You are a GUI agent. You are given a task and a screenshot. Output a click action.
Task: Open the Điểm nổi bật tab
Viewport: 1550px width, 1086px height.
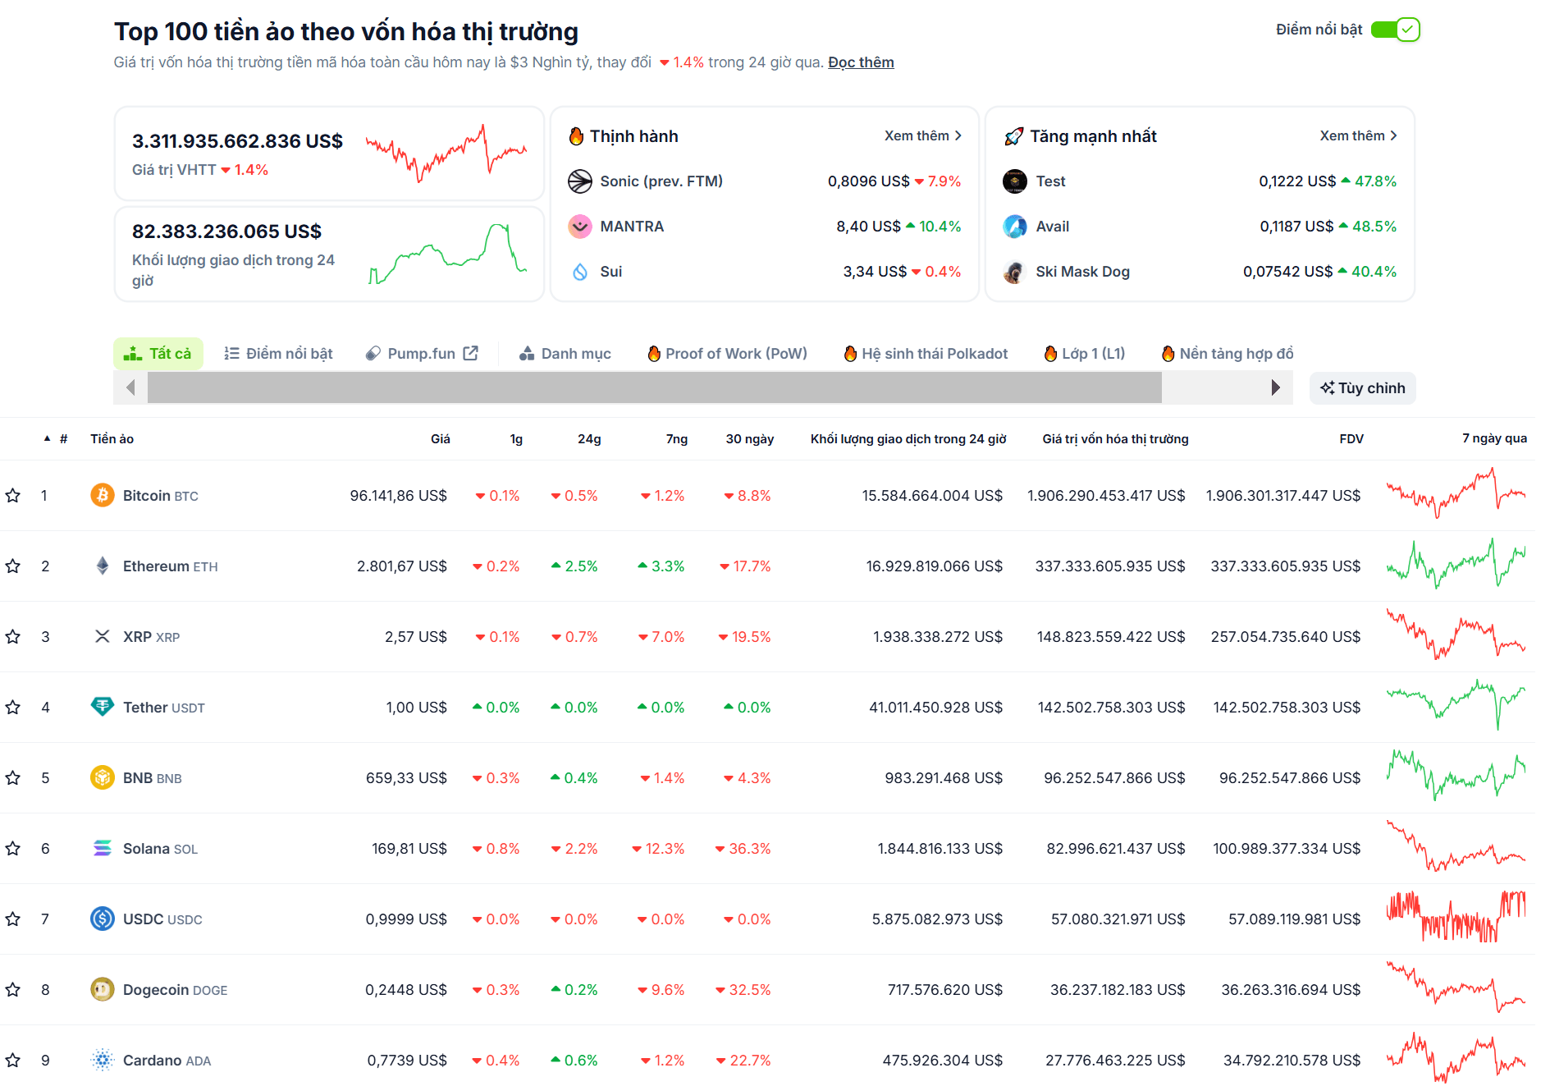point(278,354)
